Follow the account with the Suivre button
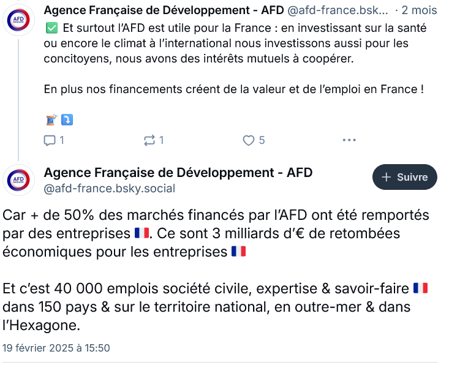This screenshot has height=365, width=449. click(404, 177)
